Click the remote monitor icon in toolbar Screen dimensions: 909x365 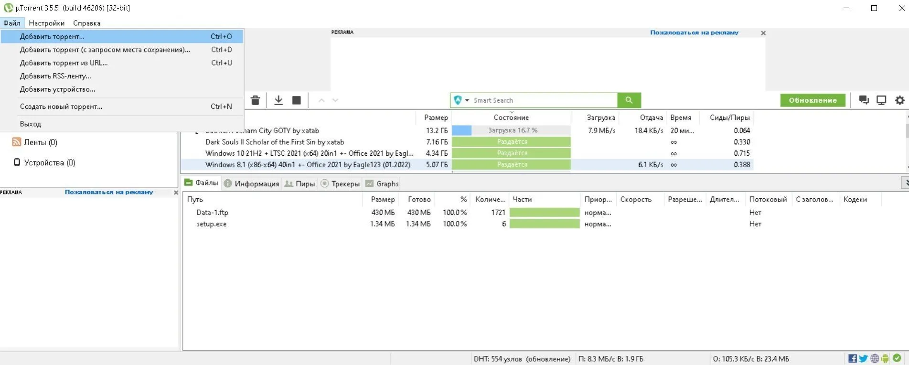click(x=881, y=100)
